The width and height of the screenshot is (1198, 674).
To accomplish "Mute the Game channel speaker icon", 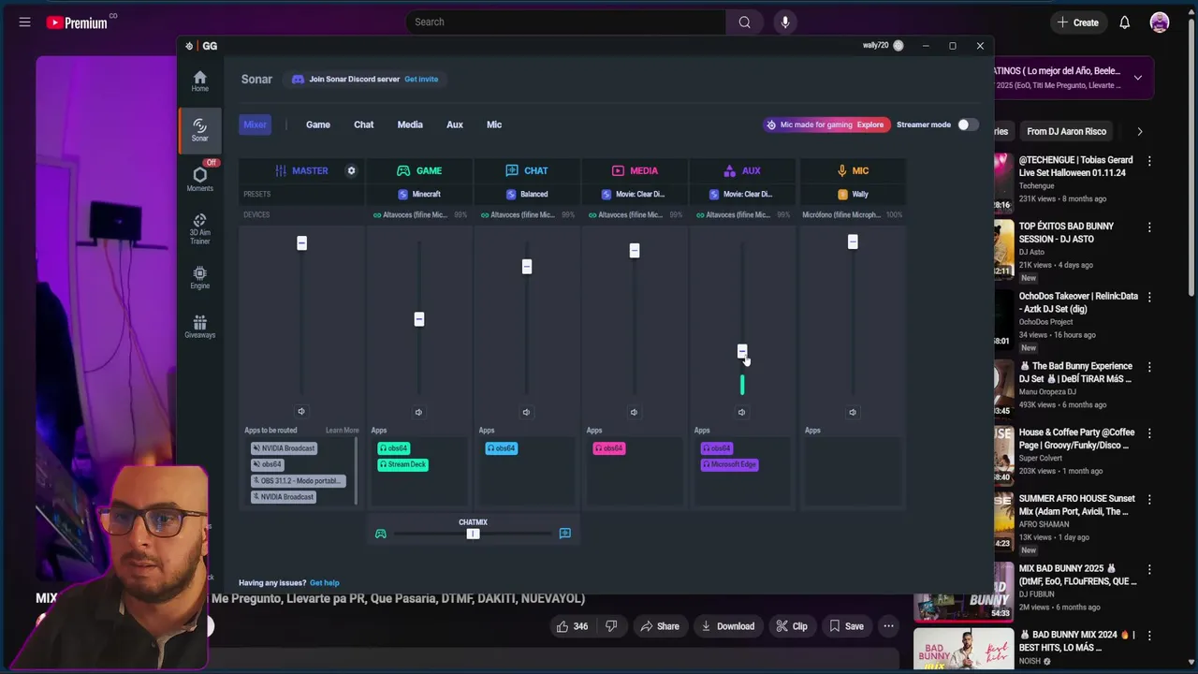I will 418,412.
